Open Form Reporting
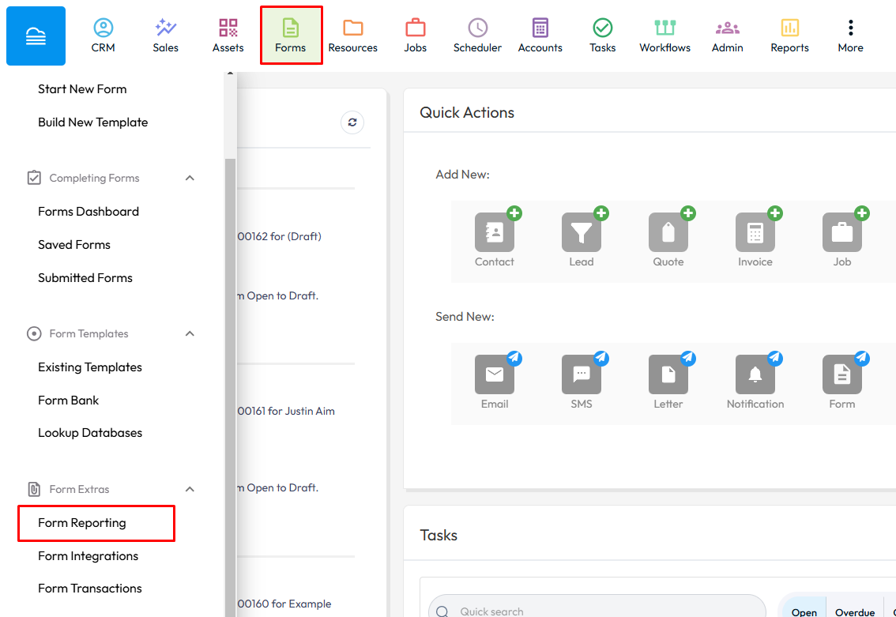The height and width of the screenshot is (617, 896). pos(96,523)
